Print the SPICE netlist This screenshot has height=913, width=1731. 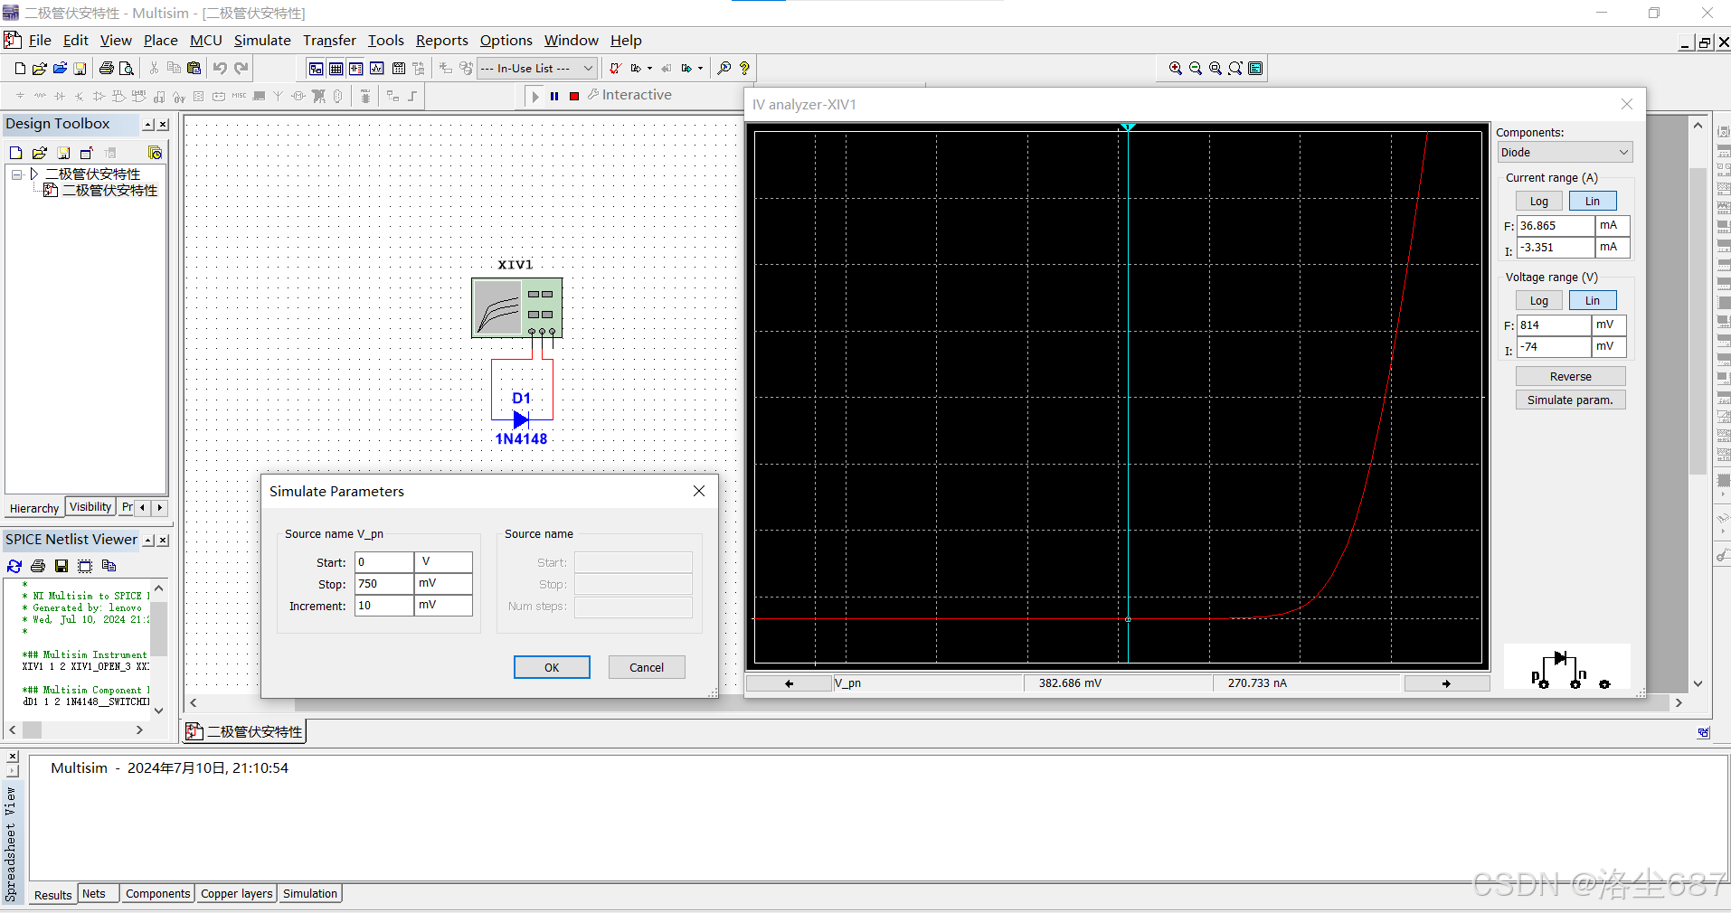(38, 566)
